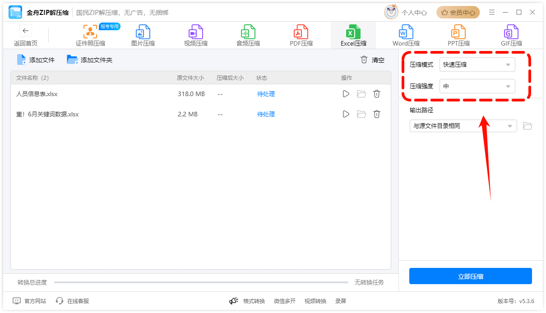Click the 添加文件夹 add folder button
Image resolution: width=546 pixels, height=313 pixels.
89,60
